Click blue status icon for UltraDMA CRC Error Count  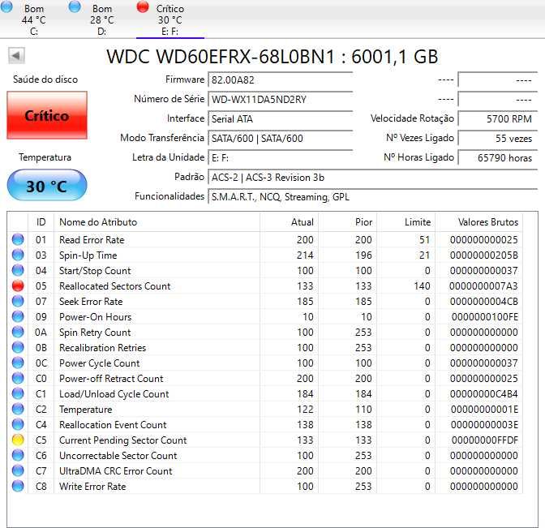[x=18, y=470]
